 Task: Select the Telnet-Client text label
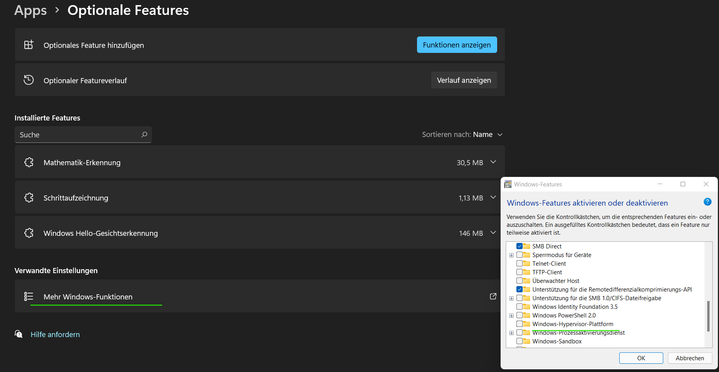point(549,264)
